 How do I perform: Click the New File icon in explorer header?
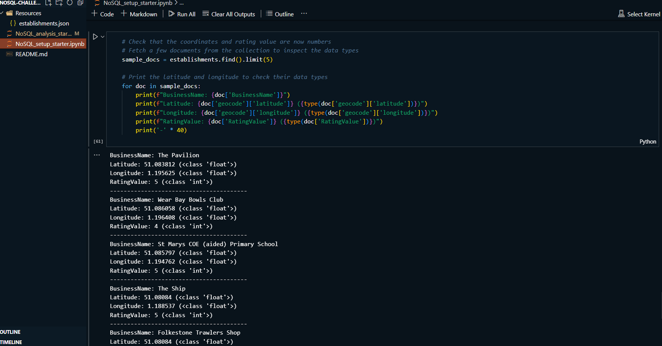coord(48,3)
